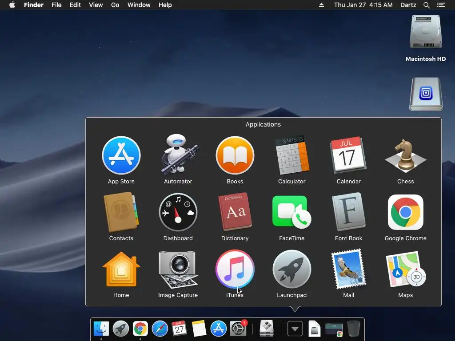Open the Mail app
The width and height of the screenshot is (455, 341).
coord(348,269)
